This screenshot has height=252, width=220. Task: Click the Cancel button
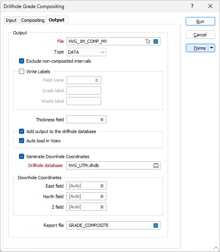tap(200, 35)
